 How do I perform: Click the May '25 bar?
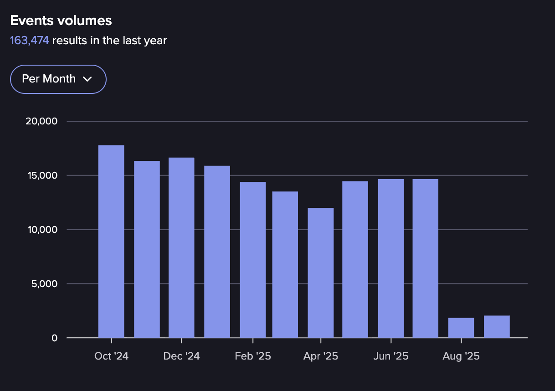click(x=355, y=259)
